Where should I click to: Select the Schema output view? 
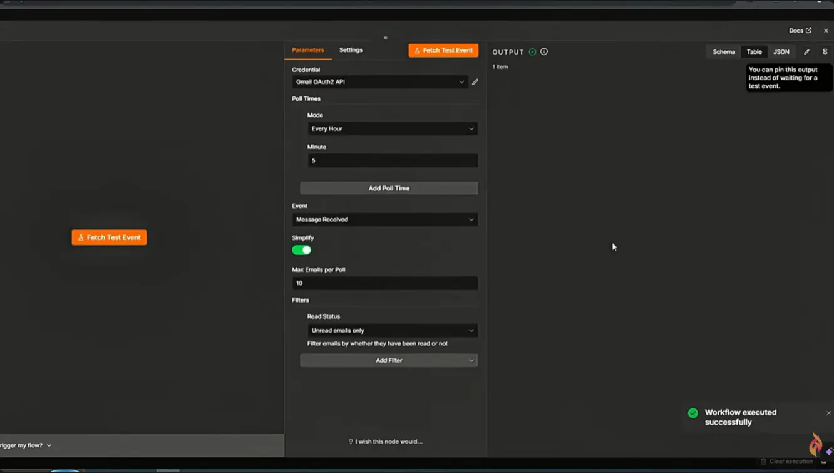[724, 52]
